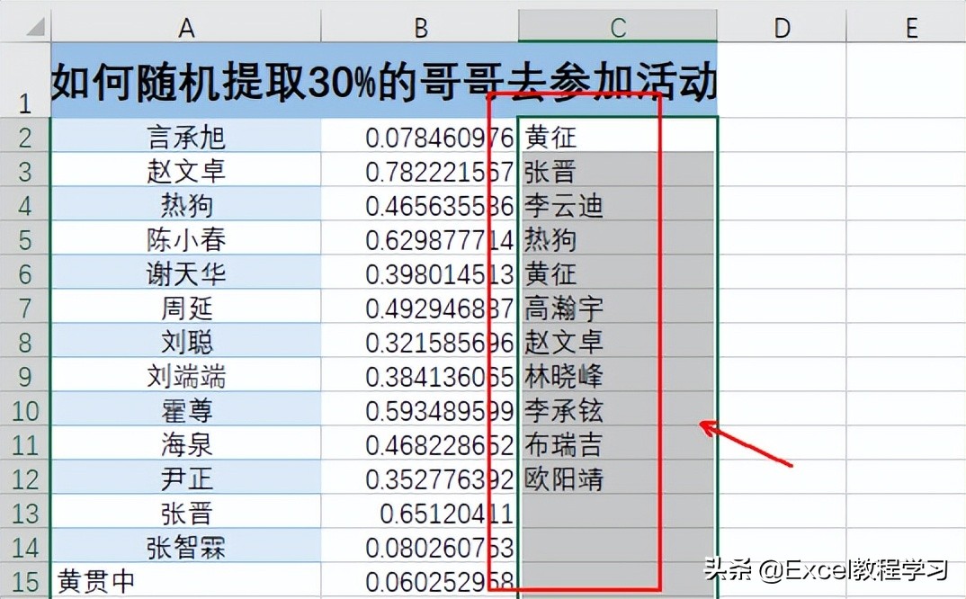966x599 pixels.
Task: Click column A cell 热狗
Action: (x=186, y=205)
